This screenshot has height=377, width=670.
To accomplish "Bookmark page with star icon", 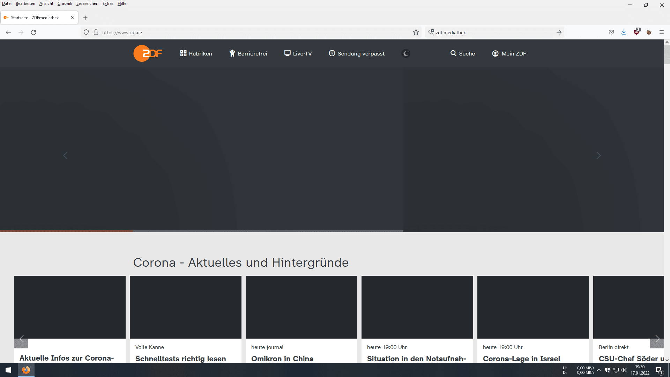I will 416,32.
